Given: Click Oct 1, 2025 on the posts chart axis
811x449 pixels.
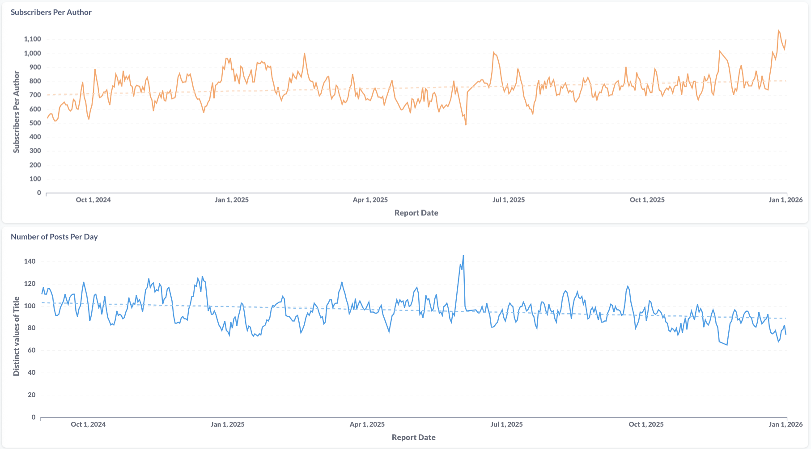Looking at the screenshot, I should (x=646, y=424).
